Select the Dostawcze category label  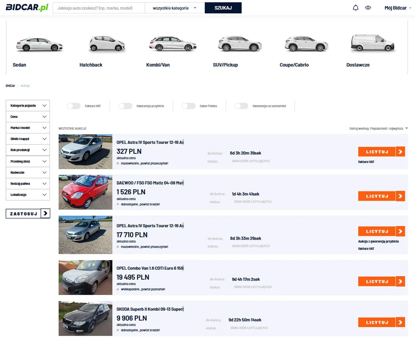(358, 65)
